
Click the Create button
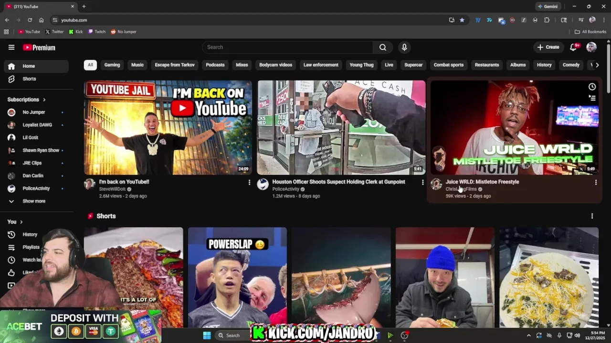point(548,47)
